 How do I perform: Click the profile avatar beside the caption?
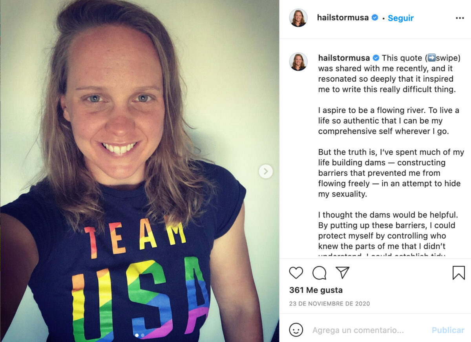tap(298, 62)
